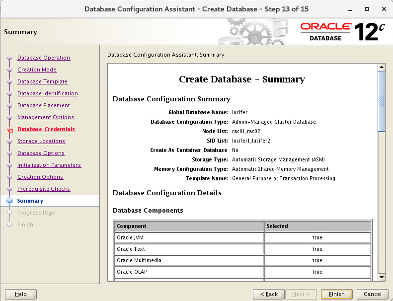
Task: Open the Creation Mode step
Action: pos(37,70)
